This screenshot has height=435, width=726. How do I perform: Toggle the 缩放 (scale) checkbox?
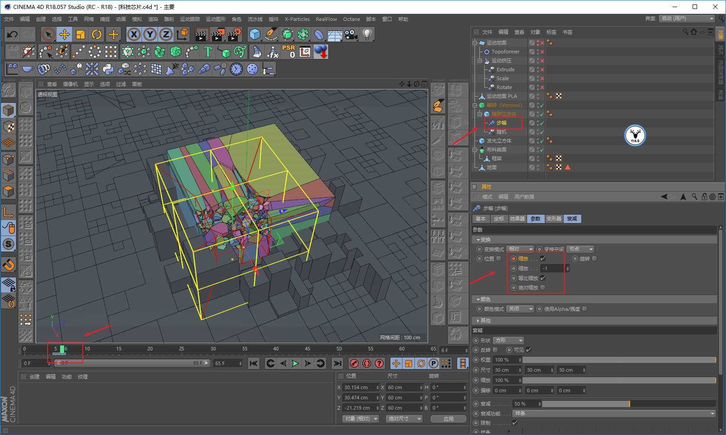543,259
